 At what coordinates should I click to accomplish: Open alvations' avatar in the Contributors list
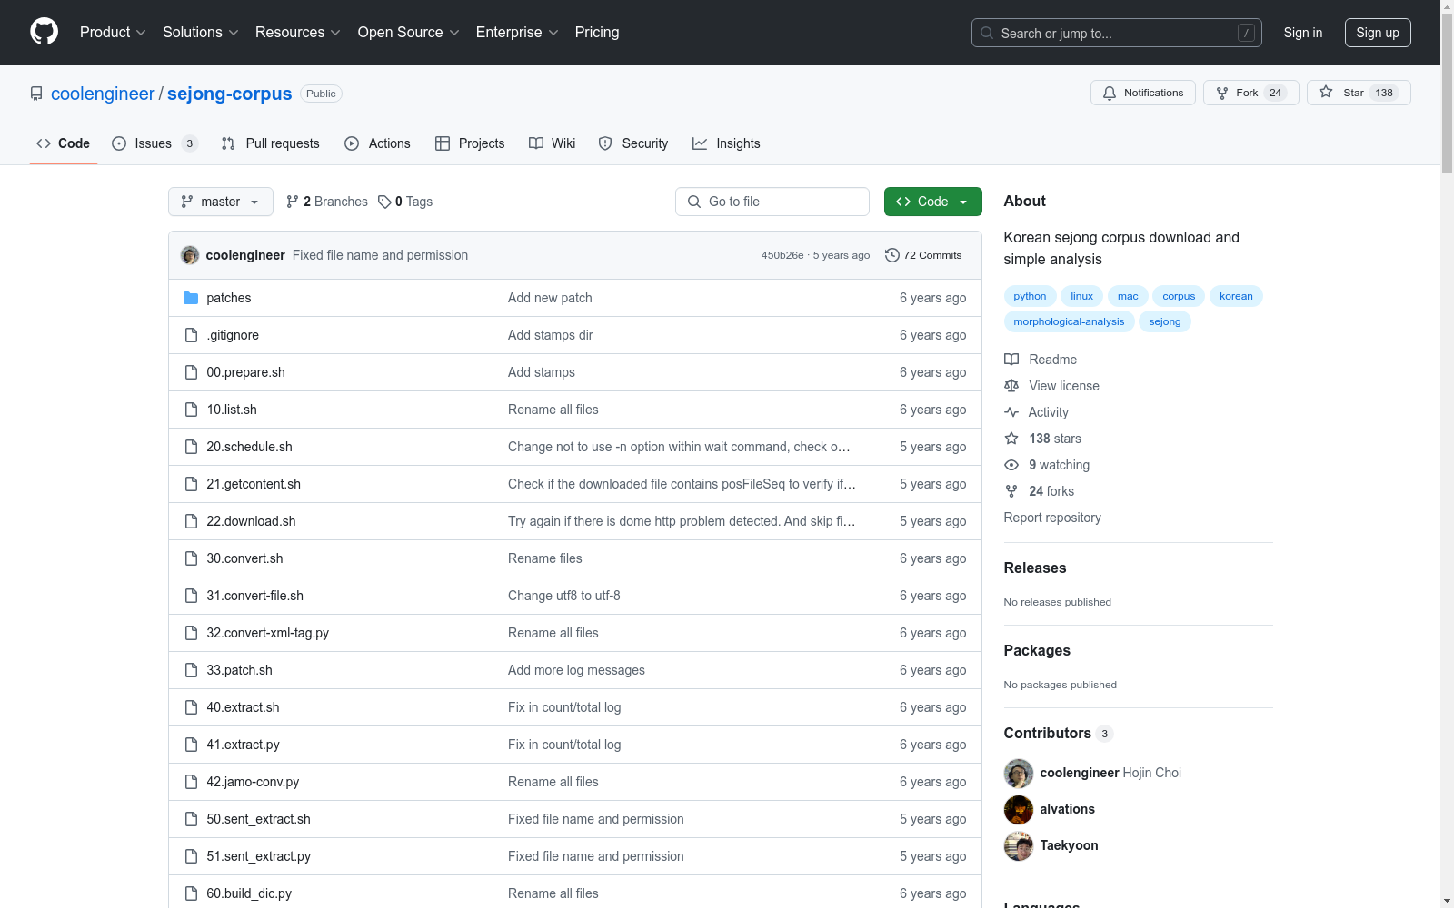[1019, 809]
